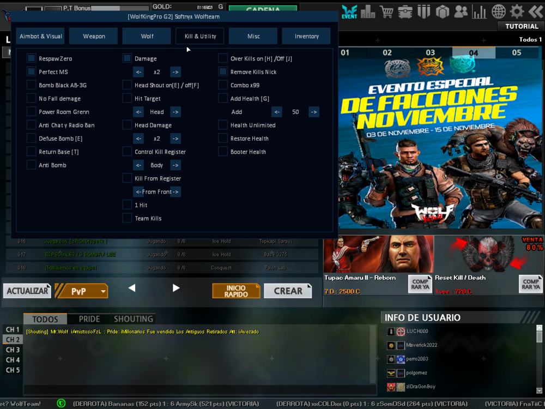Open the ranking podium icon
The image size is (545, 409).
pos(368,11)
